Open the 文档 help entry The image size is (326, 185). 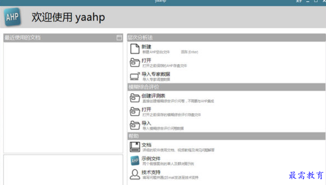[x=146, y=145]
